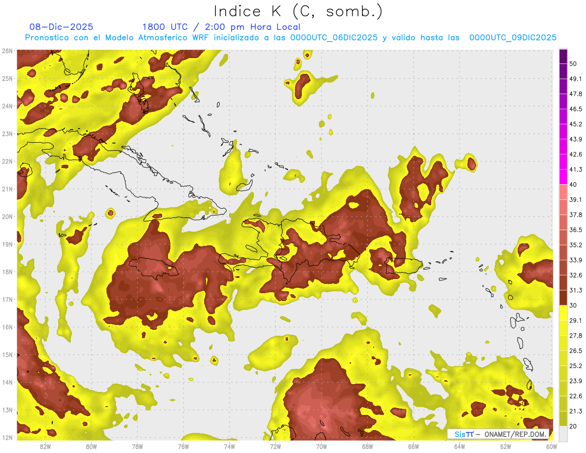Image resolution: width=586 pixels, height=453 pixels.
Task: Select the 66W longitude label
Action: 413,446
